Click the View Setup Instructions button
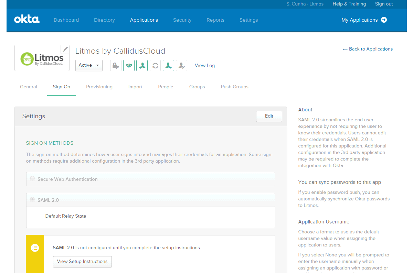Image resolution: width=413 pixels, height=275 pixels. point(82,262)
